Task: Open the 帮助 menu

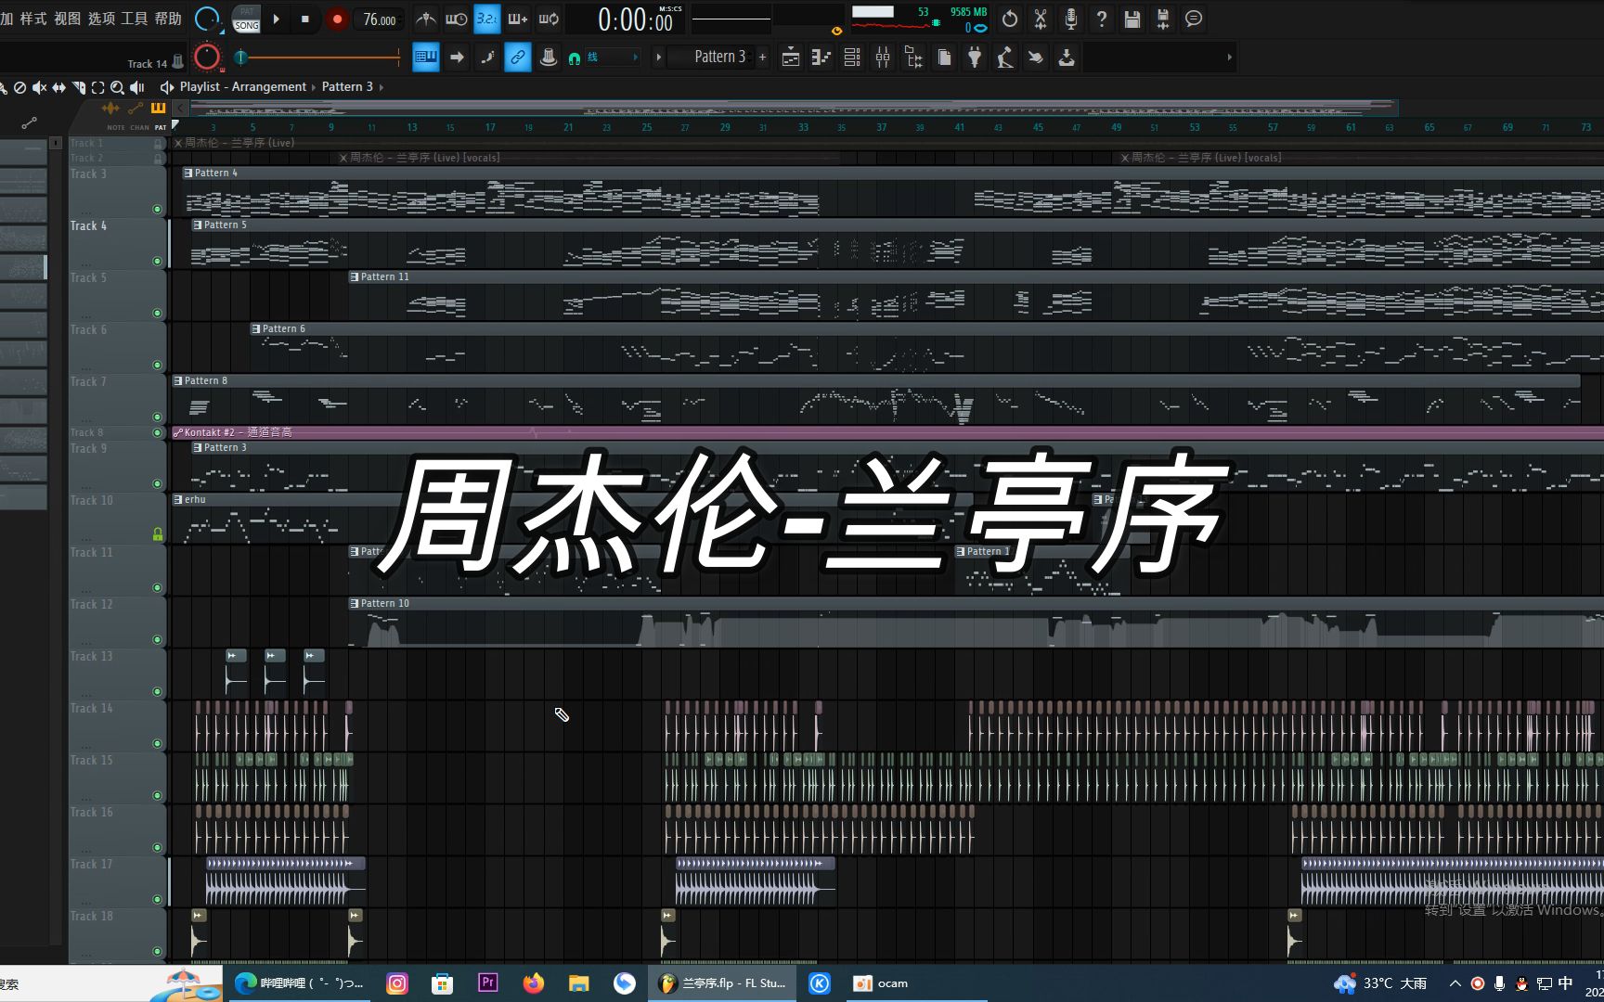Action: point(168,19)
